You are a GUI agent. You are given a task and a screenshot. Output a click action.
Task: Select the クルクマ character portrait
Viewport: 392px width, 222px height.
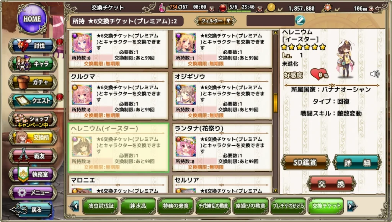click(82, 95)
